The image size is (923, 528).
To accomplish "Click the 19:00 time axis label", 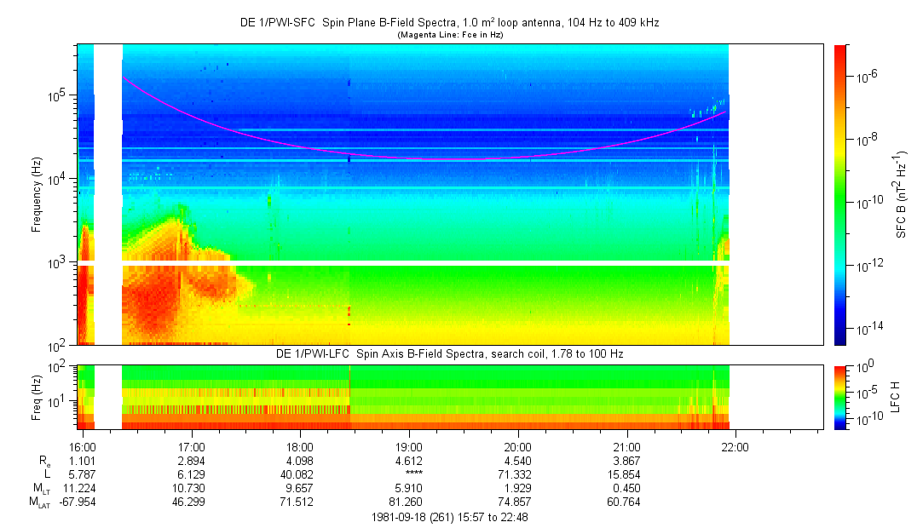I will pyautogui.click(x=408, y=447).
